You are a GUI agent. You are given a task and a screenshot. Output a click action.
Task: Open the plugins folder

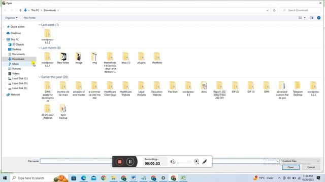pyautogui.click(x=141, y=58)
